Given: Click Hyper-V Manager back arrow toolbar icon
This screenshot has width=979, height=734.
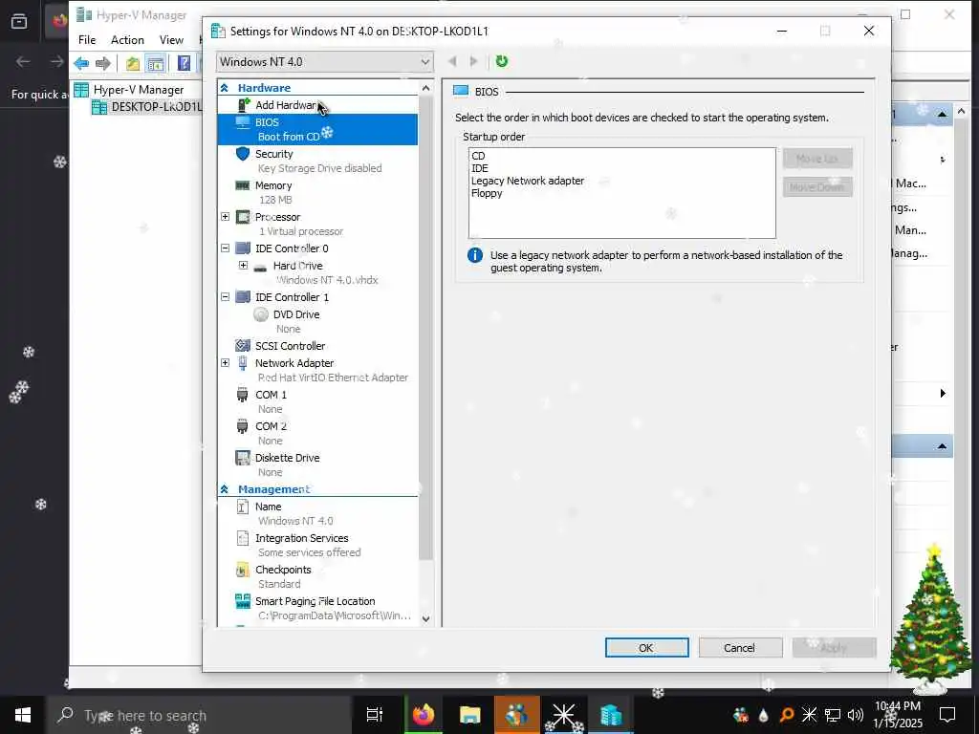Looking at the screenshot, I should pyautogui.click(x=81, y=63).
